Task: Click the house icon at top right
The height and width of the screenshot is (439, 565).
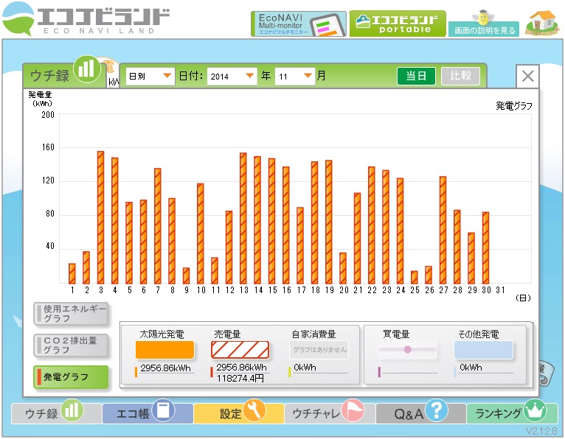Action: [544, 22]
